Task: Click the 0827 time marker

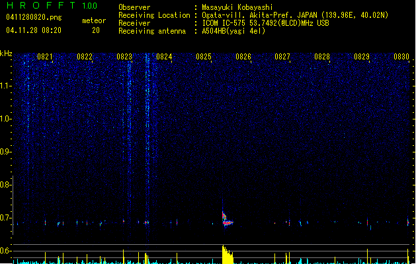Action: click(282, 57)
